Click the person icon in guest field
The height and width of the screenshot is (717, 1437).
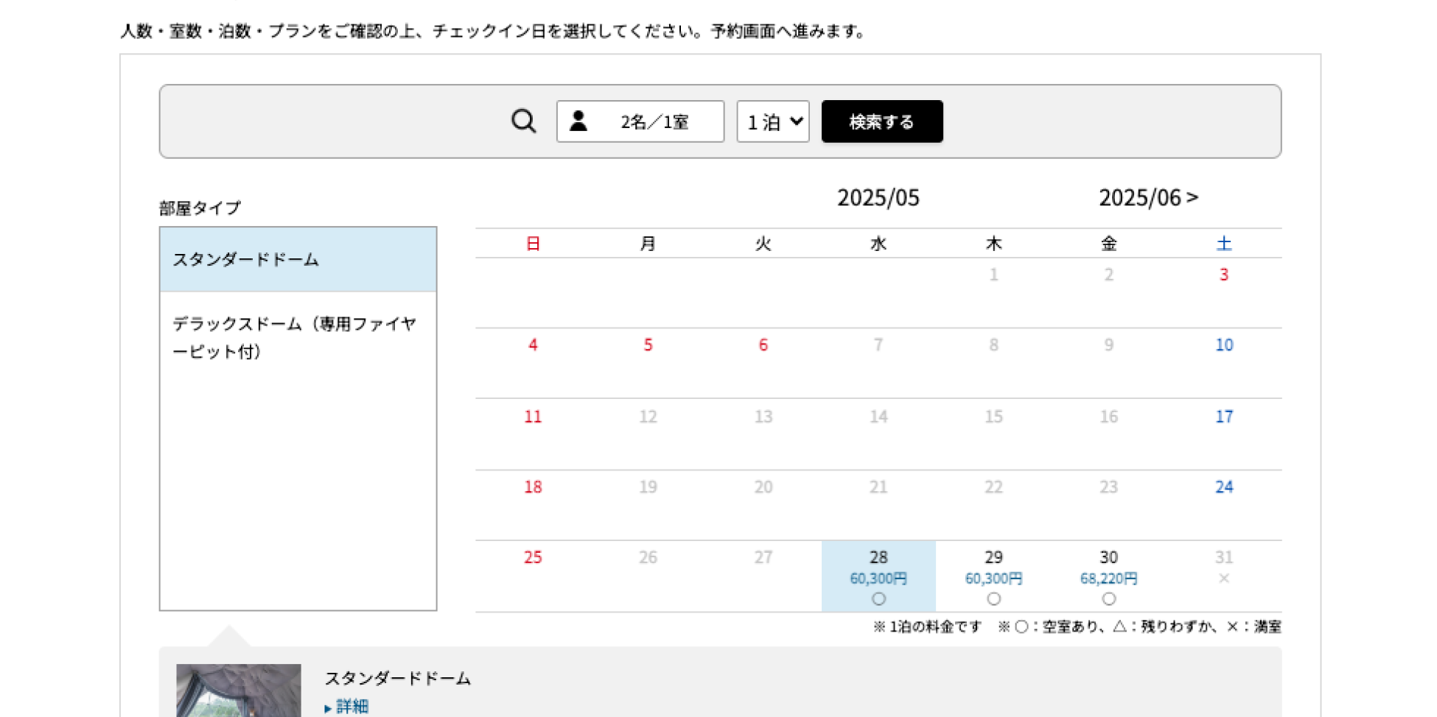coord(578,121)
